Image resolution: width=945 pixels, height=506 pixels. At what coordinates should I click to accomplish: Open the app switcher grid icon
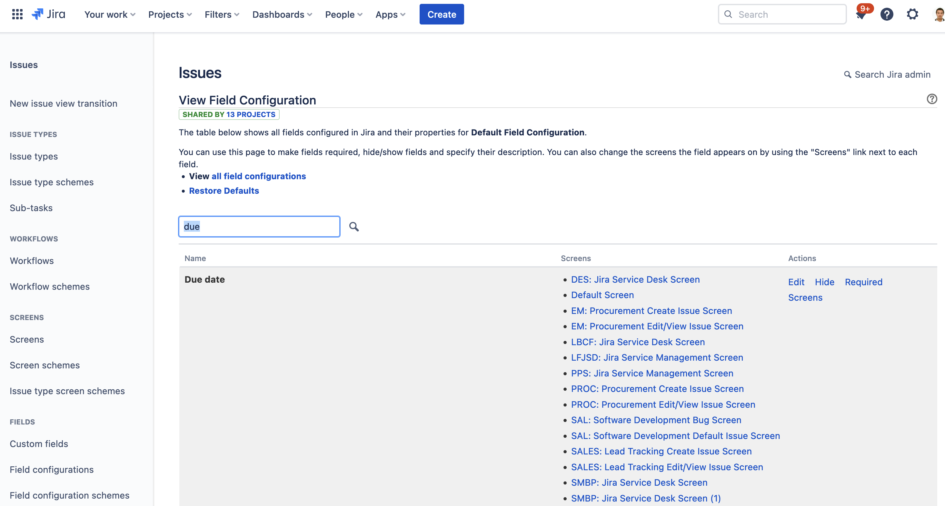point(17,14)
